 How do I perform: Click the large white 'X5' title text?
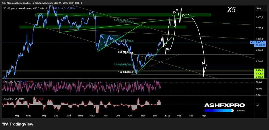pyautogui.click(x=231, y=10)
